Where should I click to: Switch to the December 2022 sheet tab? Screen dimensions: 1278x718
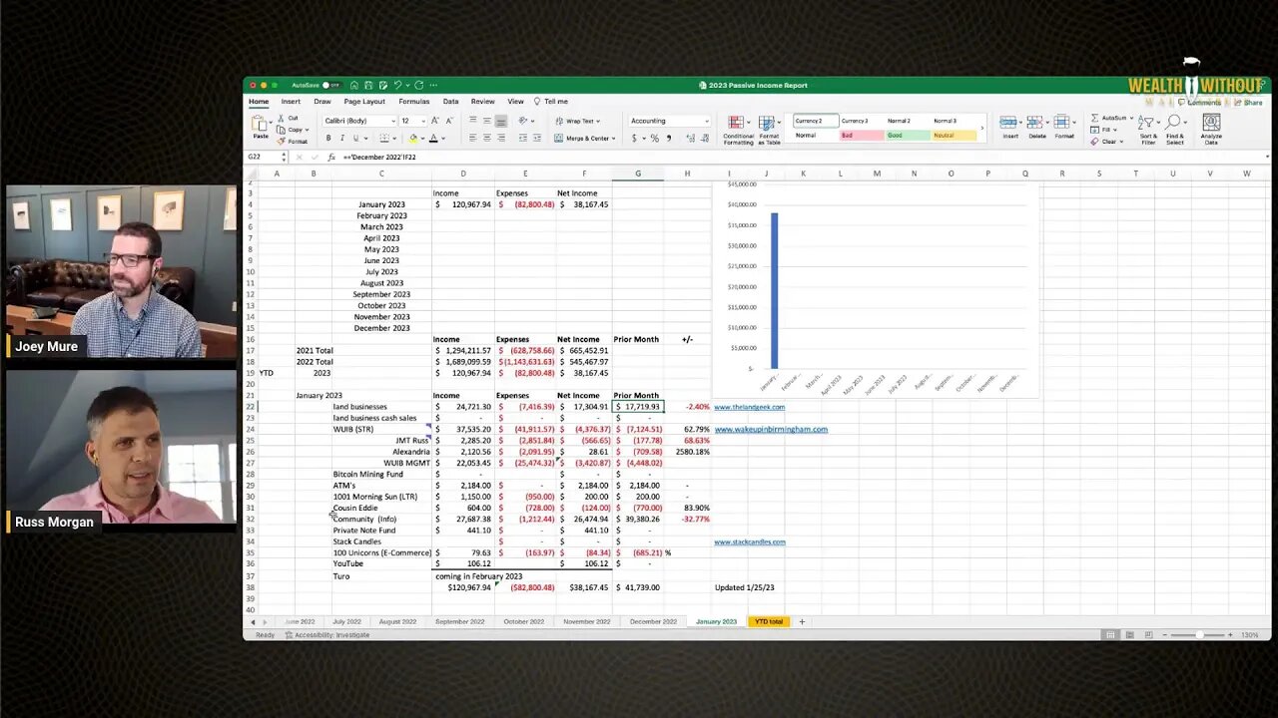click(x=653, y=621)
